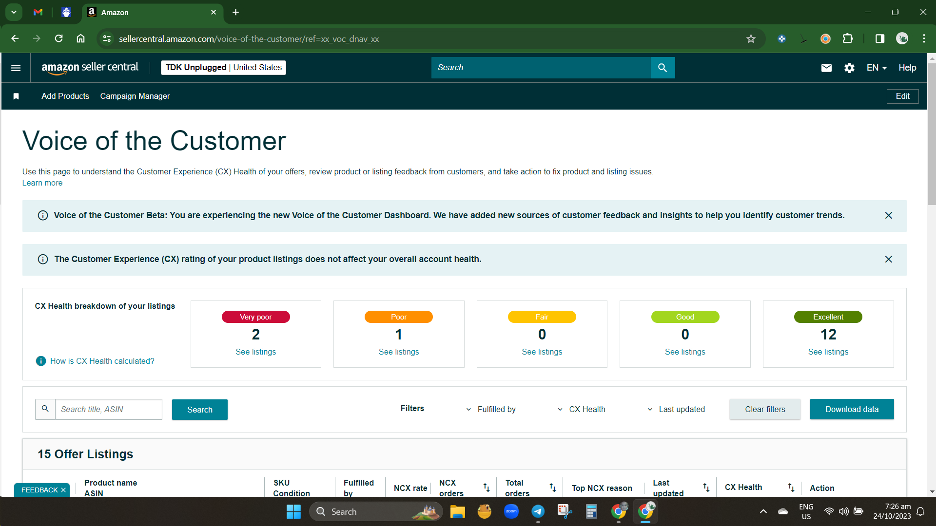Screen dimensions: 936x526
Task: Open the Chrome tab search dropdown
Action: [14, 12]
